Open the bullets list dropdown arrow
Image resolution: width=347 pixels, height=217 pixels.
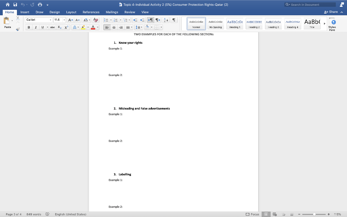pos(111,20)
